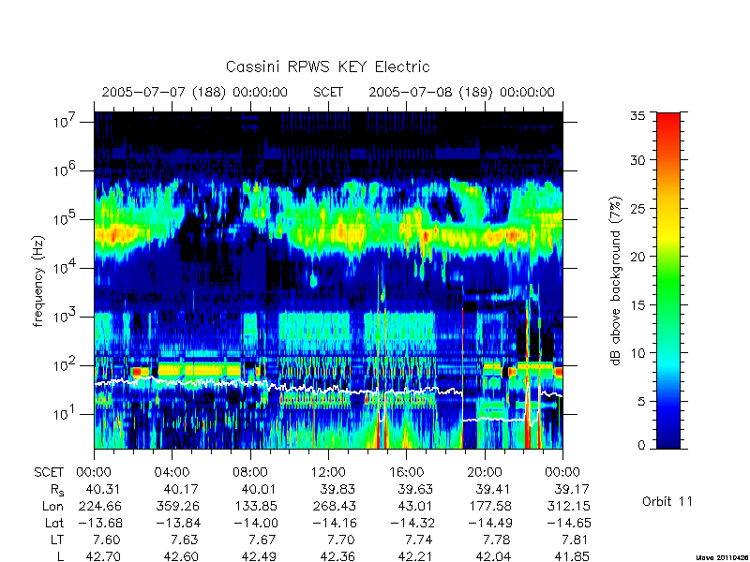The width and height of the screenshot is (750, 562).
Task: Click the 10 value on the color bar
Action: [x=637, y=353]
